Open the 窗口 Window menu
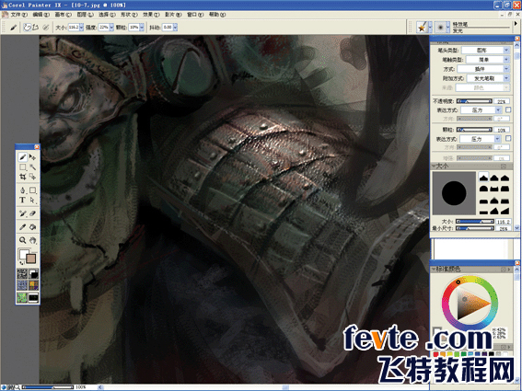The height and width of the screenshot is (391, 522). click(195, 15)
